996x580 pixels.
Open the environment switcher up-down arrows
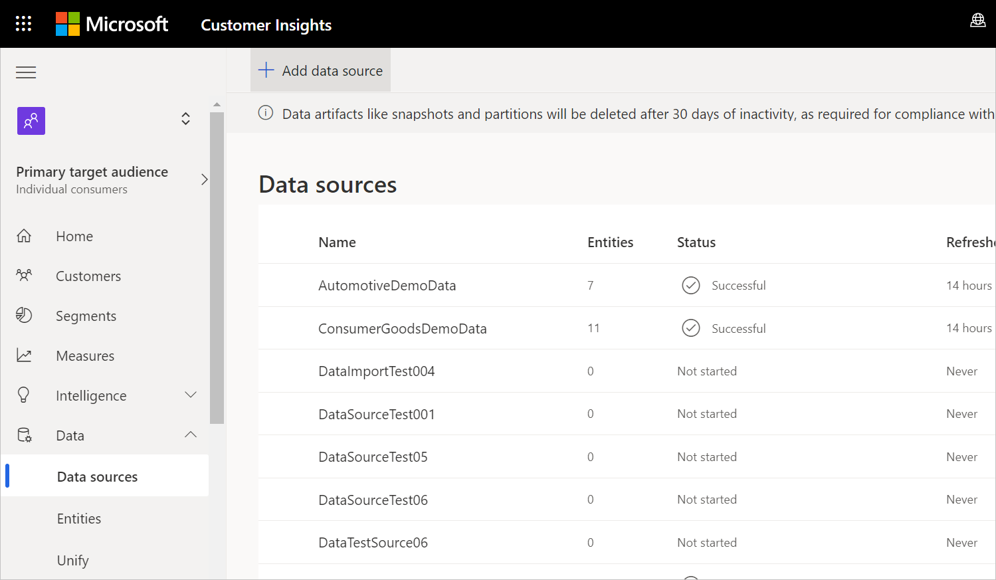pos(185,119)
